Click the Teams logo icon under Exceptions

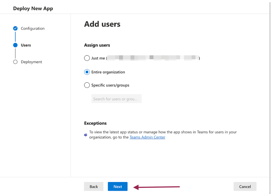pyautogui.click(x=86, y=135)
